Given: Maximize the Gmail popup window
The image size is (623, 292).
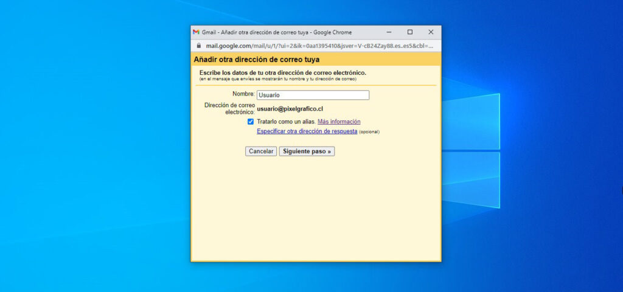Looking at the screenshot, I should click(409, 32).
